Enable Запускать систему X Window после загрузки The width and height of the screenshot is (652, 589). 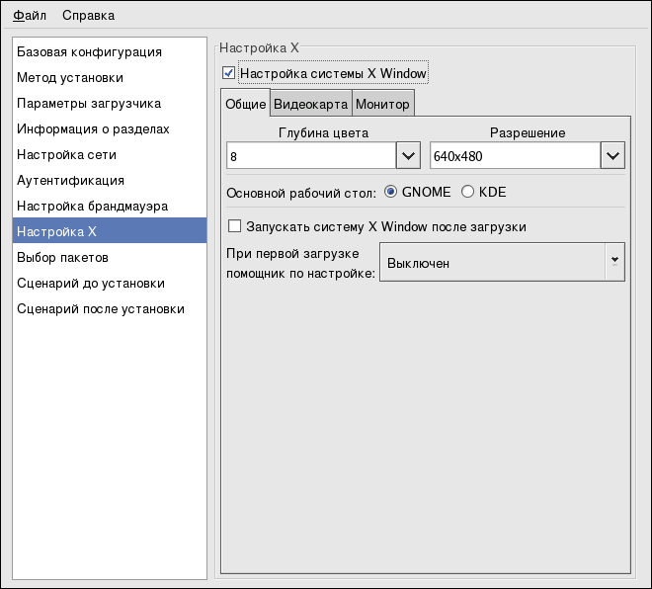point(235,226)
